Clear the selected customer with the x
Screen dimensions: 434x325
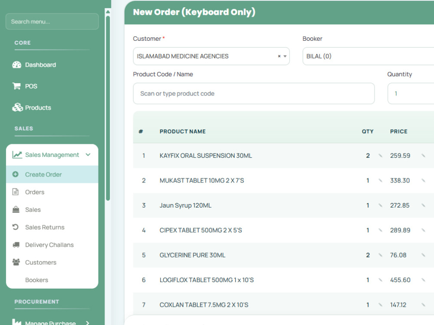coord(279,56)
